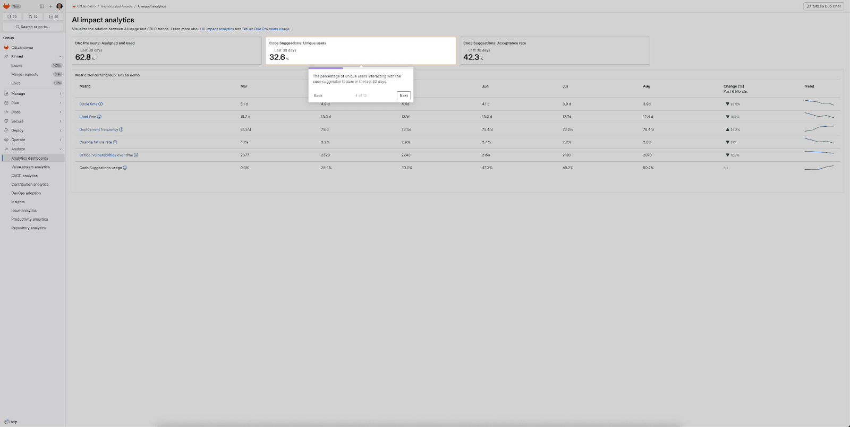Select CI/CD analytics from sidebar

24,176
